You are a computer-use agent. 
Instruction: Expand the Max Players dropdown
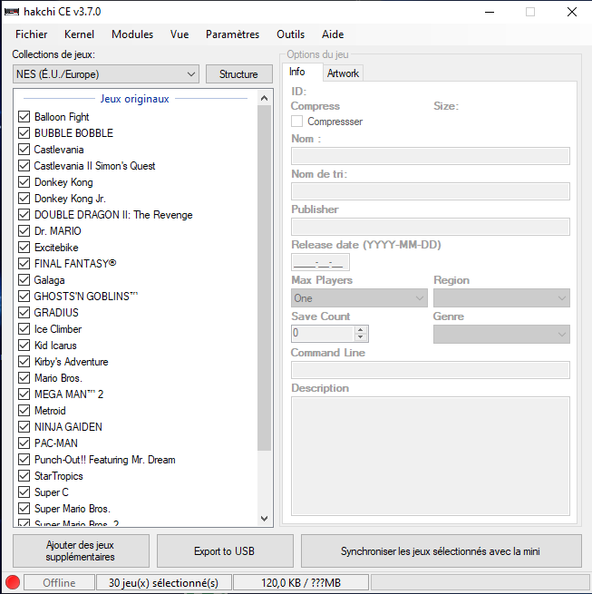coord(358,298)
